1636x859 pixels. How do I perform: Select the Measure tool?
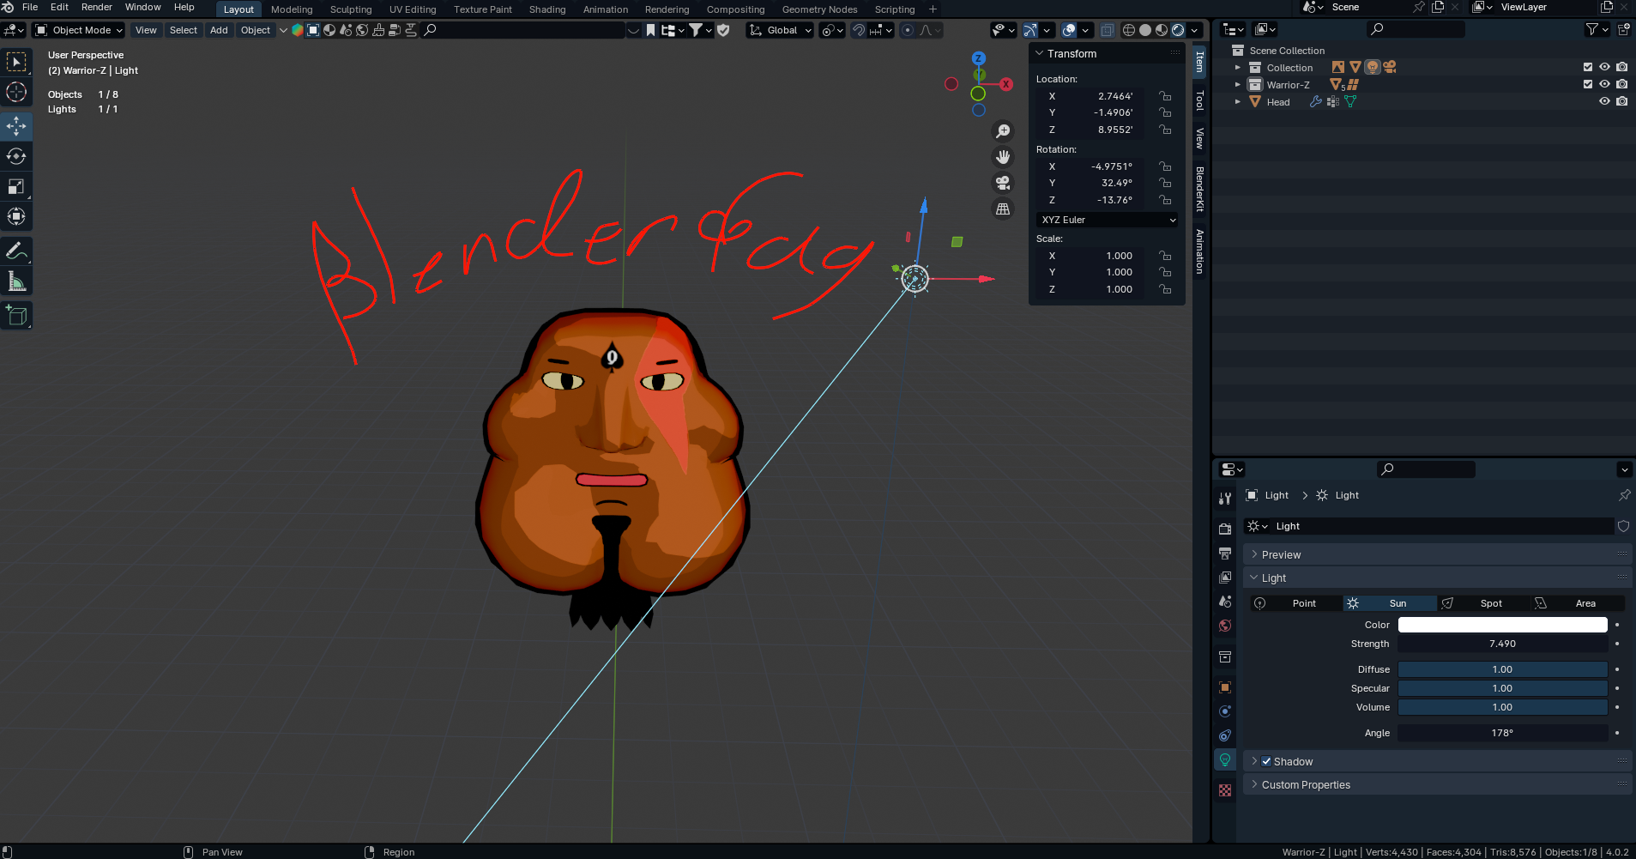[x=16, y=281]
